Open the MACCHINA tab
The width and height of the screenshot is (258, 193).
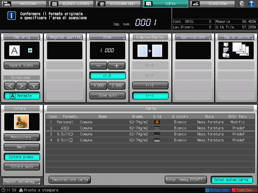click(24, 3)
